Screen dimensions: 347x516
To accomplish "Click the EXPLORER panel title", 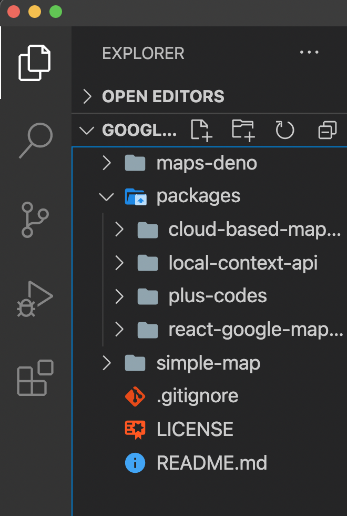I will [x=143, y=53].
